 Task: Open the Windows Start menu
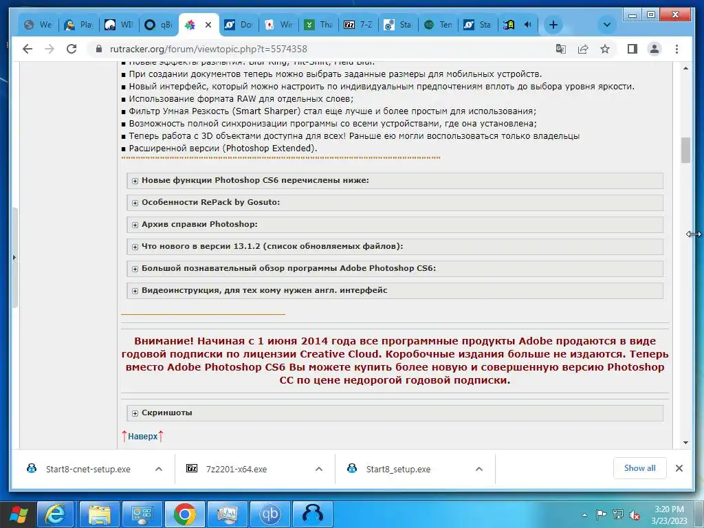tap(18, 514)
